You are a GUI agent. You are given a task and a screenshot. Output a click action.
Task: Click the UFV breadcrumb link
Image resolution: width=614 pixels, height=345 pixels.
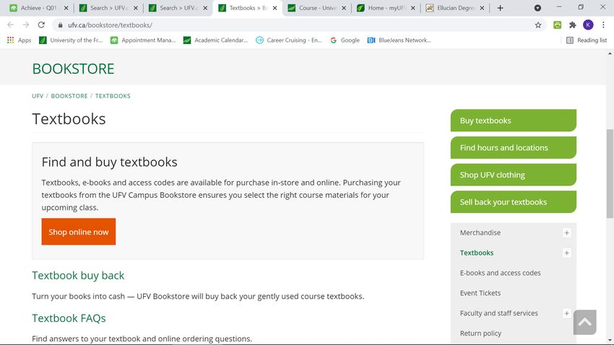[x=38, y=96]
